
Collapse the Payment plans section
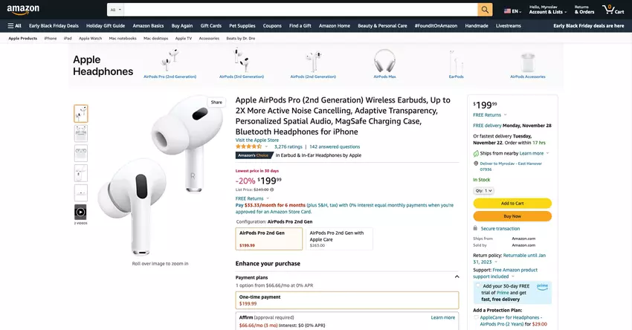click(457, 277)
